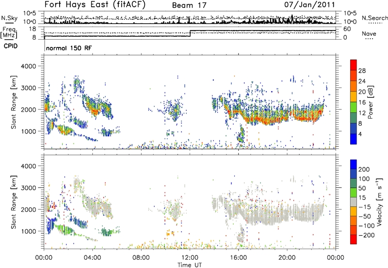The width and height of the screenshot is (388, 268).
Task: Click the red bottom of the velocity color bar
Action: 354,239
